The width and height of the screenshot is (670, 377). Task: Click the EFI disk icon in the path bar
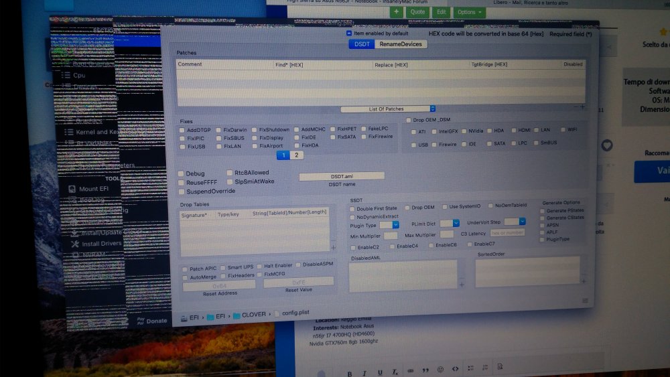[184, 318]
